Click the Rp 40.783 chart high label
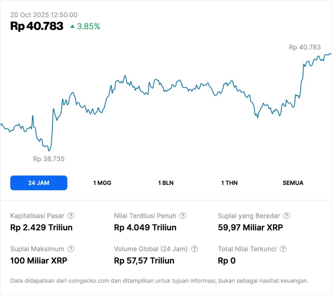Screen dimensions: 332x295 pos(305,47)
